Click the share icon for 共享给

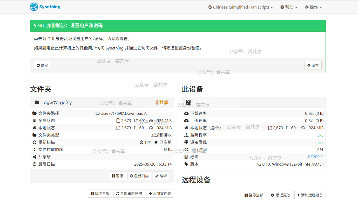click(34, 157)
